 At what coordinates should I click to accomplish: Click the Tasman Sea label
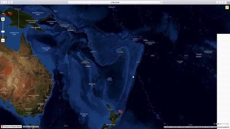pyautogui.click(x=84, y=115)
